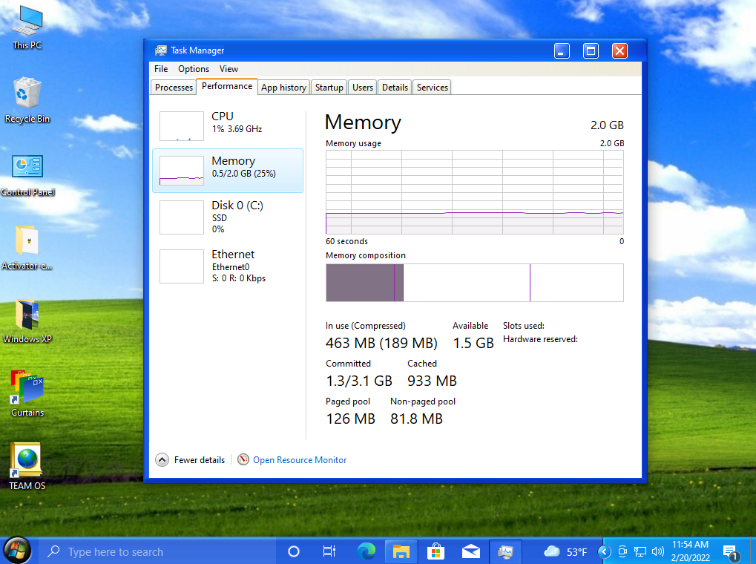Click the Start button orb
The width and height of the screenshot is (756, 564).
click(x=17, y=551)
